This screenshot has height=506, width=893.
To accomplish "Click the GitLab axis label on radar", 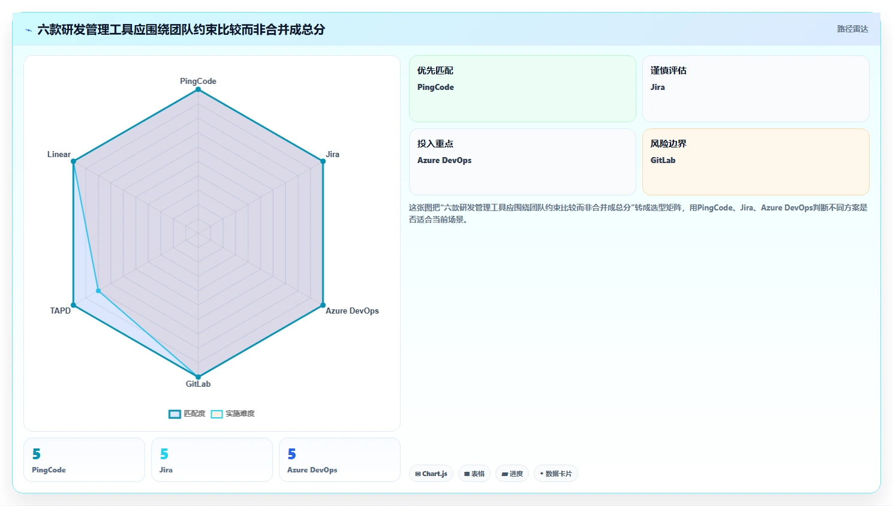I will (x=198, y=384).
